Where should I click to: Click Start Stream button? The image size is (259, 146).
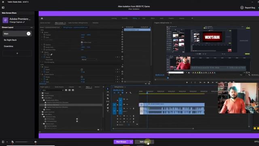(121, 142)
